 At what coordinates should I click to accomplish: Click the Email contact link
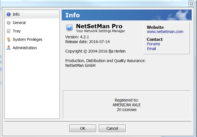pos(152,49)
